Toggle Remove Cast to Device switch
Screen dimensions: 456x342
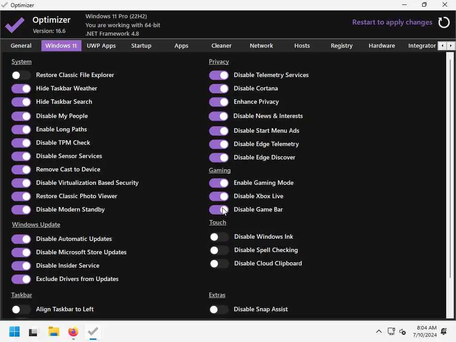point(21,170)
